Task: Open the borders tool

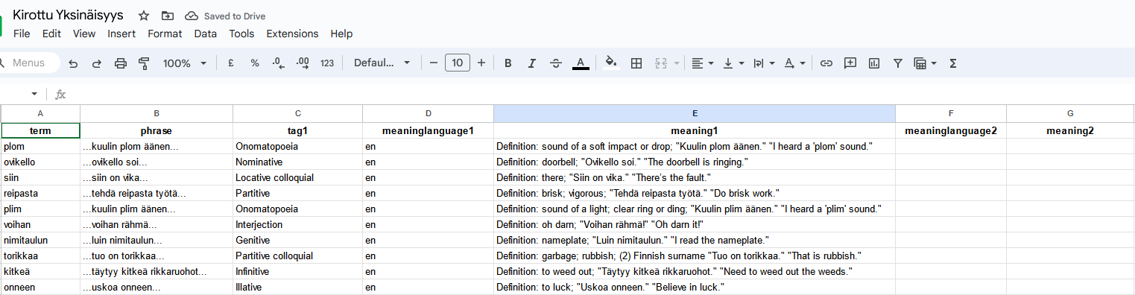Action: (636, 63)
